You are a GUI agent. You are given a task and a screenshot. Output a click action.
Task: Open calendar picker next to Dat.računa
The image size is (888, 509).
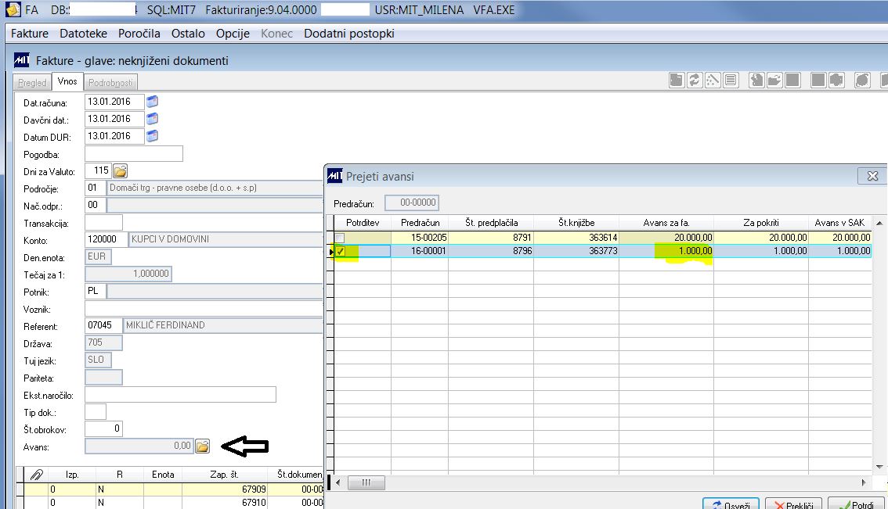[x=153, y=102]
